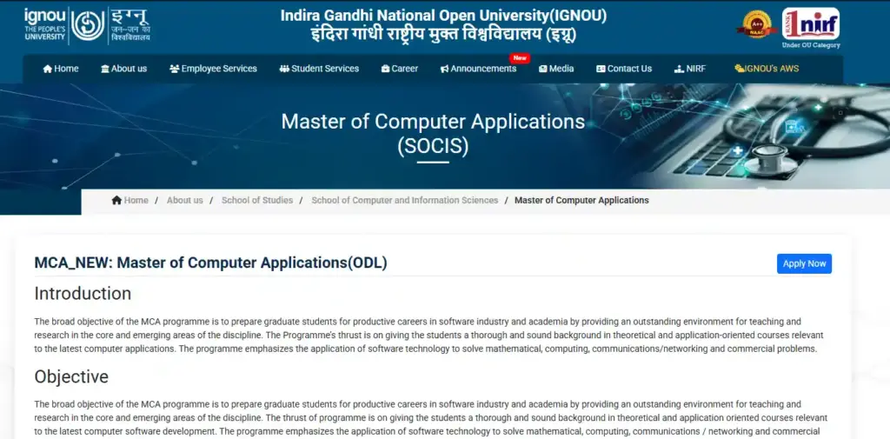Open the Media menu item
This screenshot has width=890, height=439.
[561, 69]
